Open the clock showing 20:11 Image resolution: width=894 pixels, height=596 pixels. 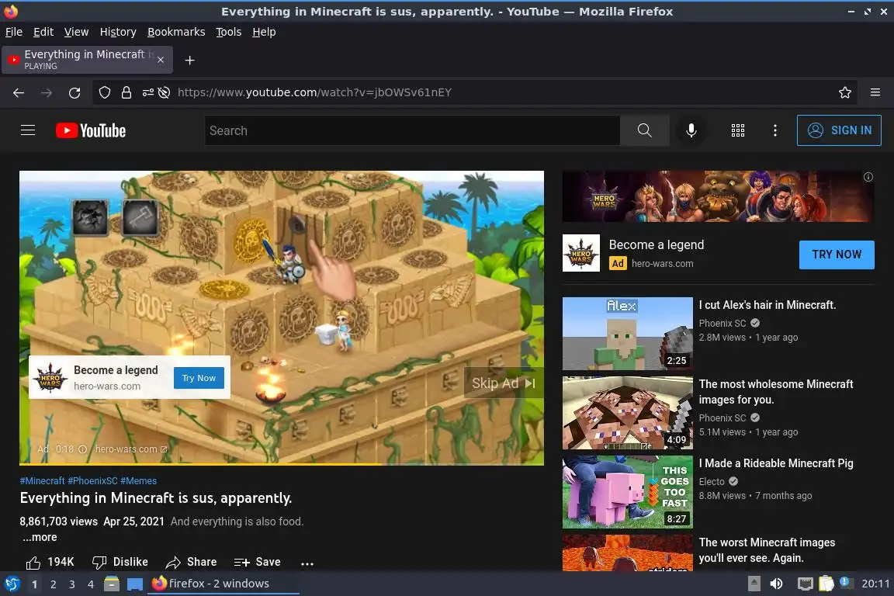tap(875, 584)
